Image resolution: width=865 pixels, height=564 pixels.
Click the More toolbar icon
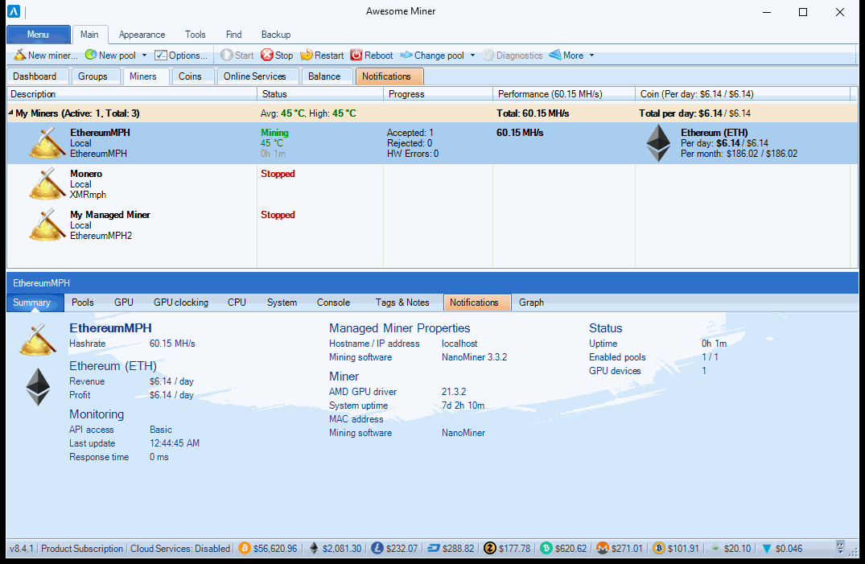point(555,55)
